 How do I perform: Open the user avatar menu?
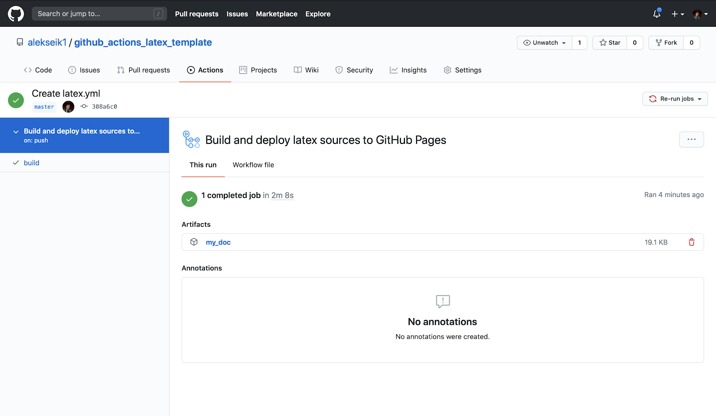point(700,14)
